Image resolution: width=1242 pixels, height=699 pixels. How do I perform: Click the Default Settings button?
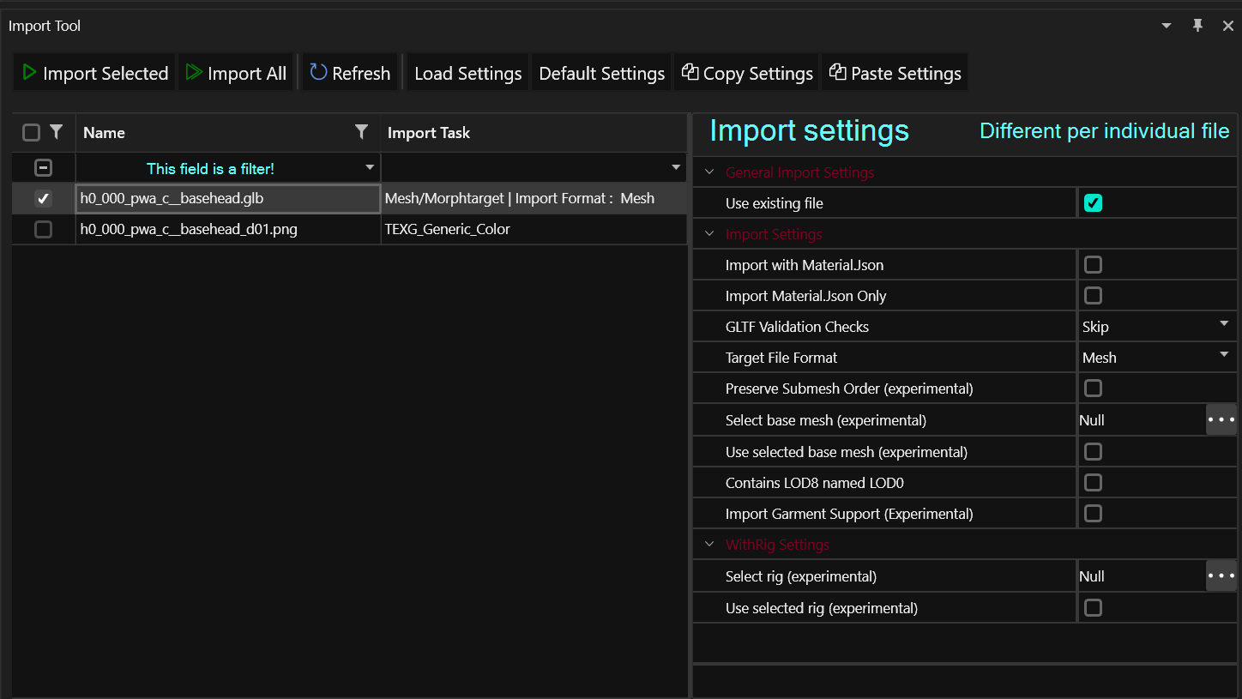click(x=601, y=73)
